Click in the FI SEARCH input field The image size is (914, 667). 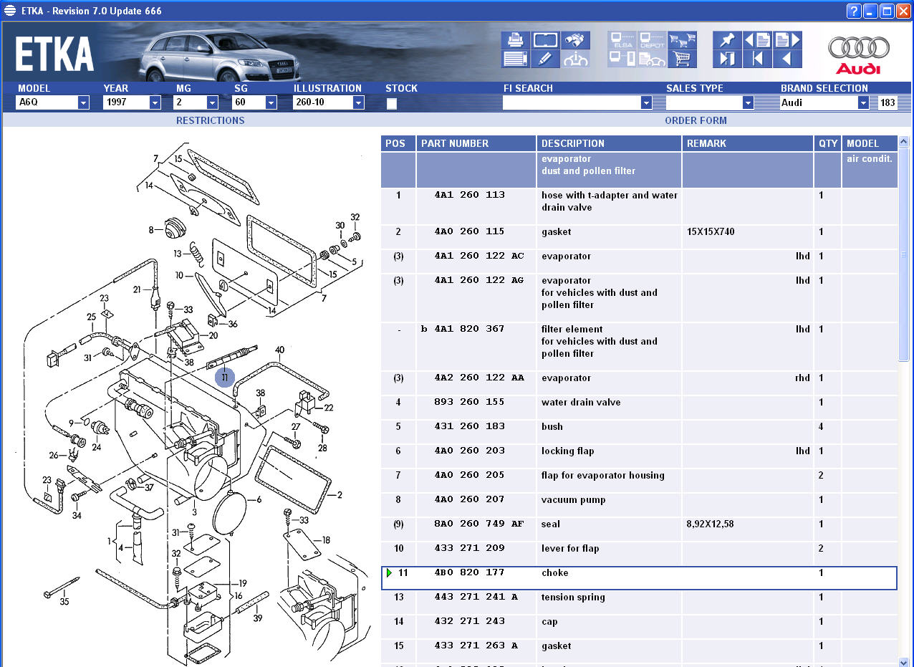click(x=572, y=102)
